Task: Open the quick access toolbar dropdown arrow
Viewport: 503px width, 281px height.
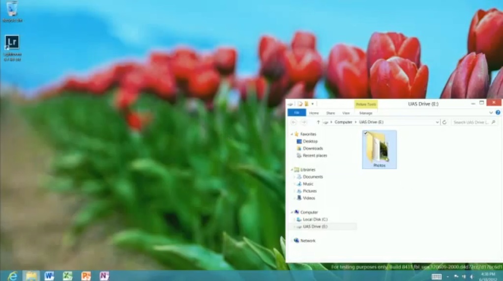Action: (x=312, y=104)
